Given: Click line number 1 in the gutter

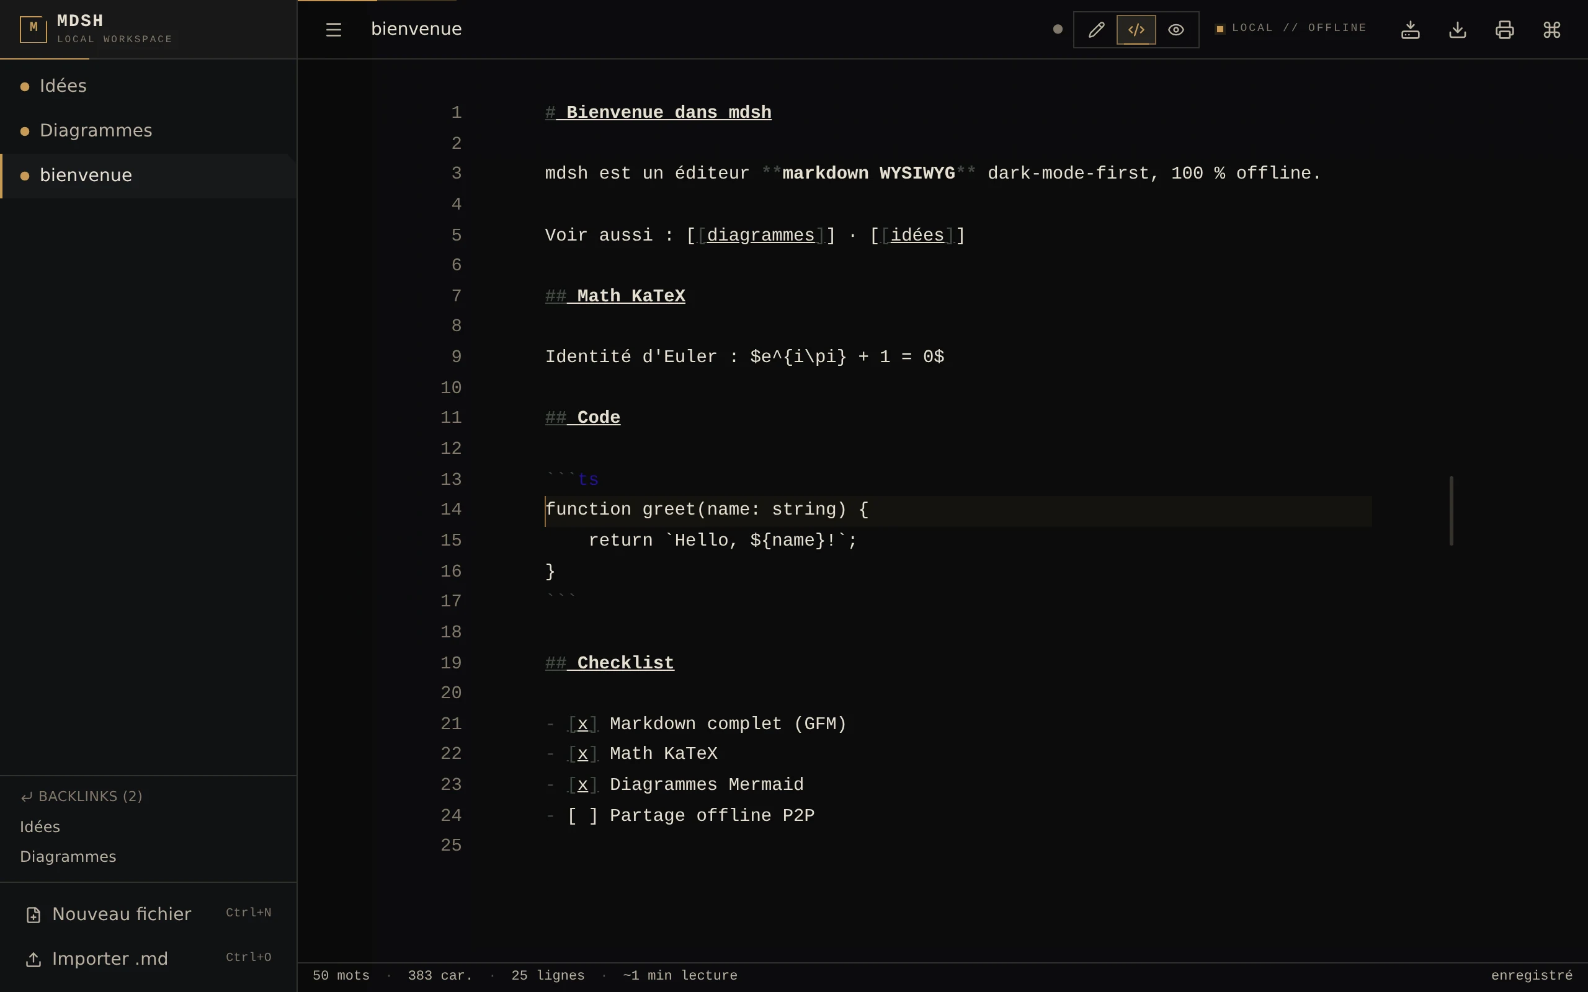Looking at the screenshot, I should click(x=456, y=112).
